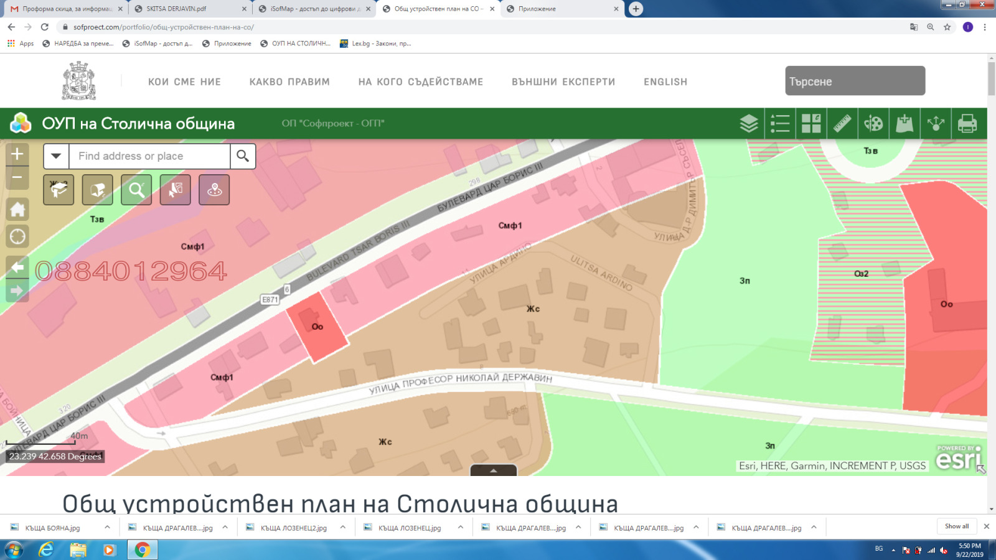
Task: Expand the attribute table arrow at map bottom
Action: [x=493, y=471]
